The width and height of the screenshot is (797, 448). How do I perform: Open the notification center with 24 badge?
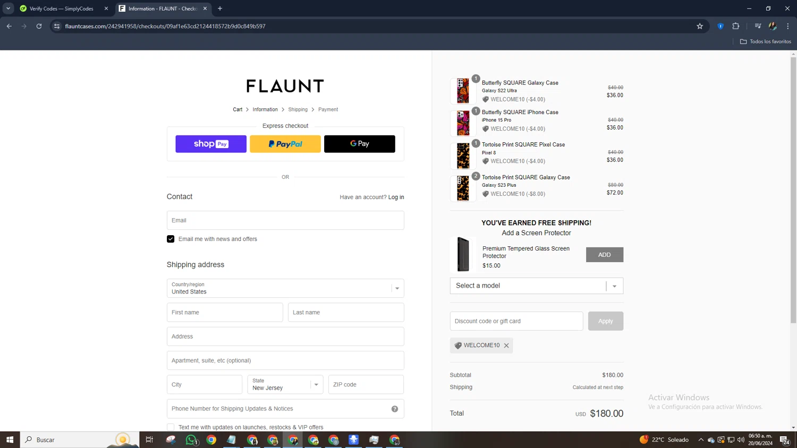(x=784, y=440)
